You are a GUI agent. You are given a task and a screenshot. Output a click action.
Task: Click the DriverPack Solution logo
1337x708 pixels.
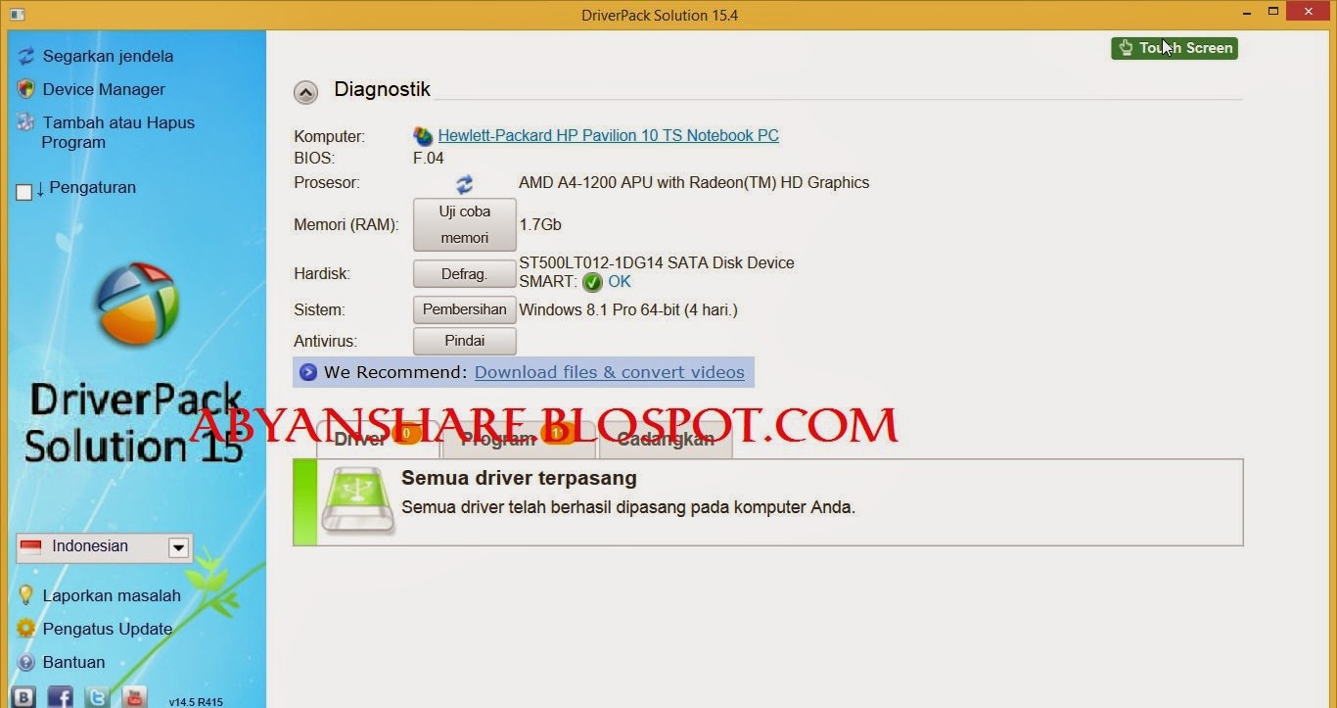(x=138, y=304)
